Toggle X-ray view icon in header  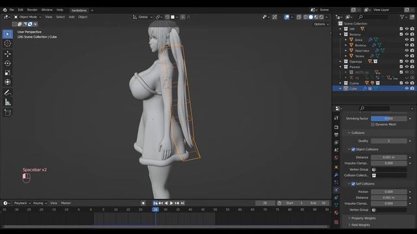pos(299,17)
